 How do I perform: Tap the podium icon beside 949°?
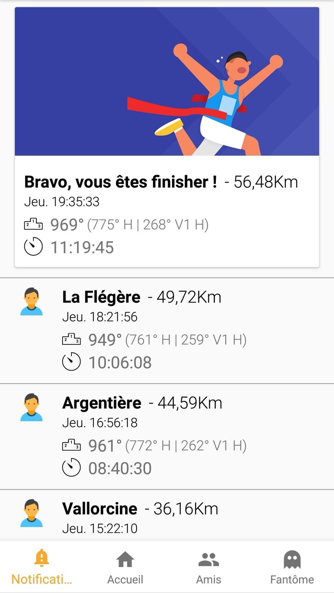click(x=71, y=340)
